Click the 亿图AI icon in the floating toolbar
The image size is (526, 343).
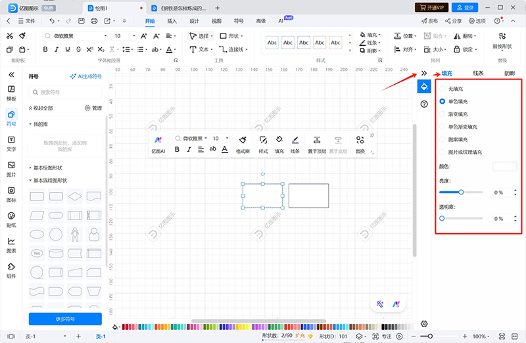pyautogui.click(x=158, y=145)
